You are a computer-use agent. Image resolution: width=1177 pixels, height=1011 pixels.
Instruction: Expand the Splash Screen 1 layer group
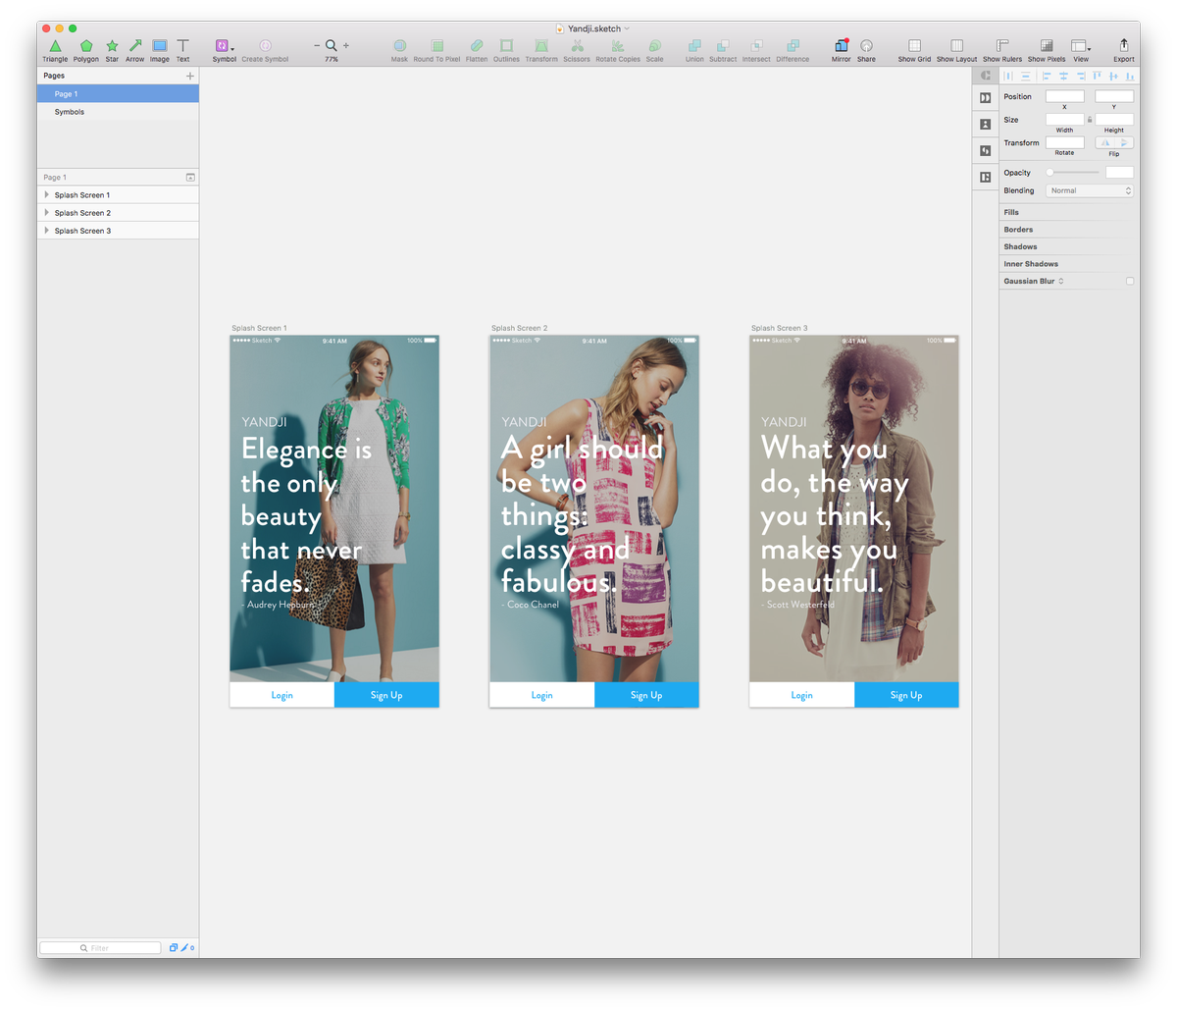(x=45, y=194)
